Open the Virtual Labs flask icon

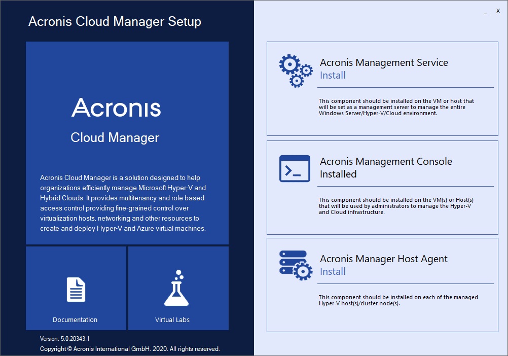point(176,288)
